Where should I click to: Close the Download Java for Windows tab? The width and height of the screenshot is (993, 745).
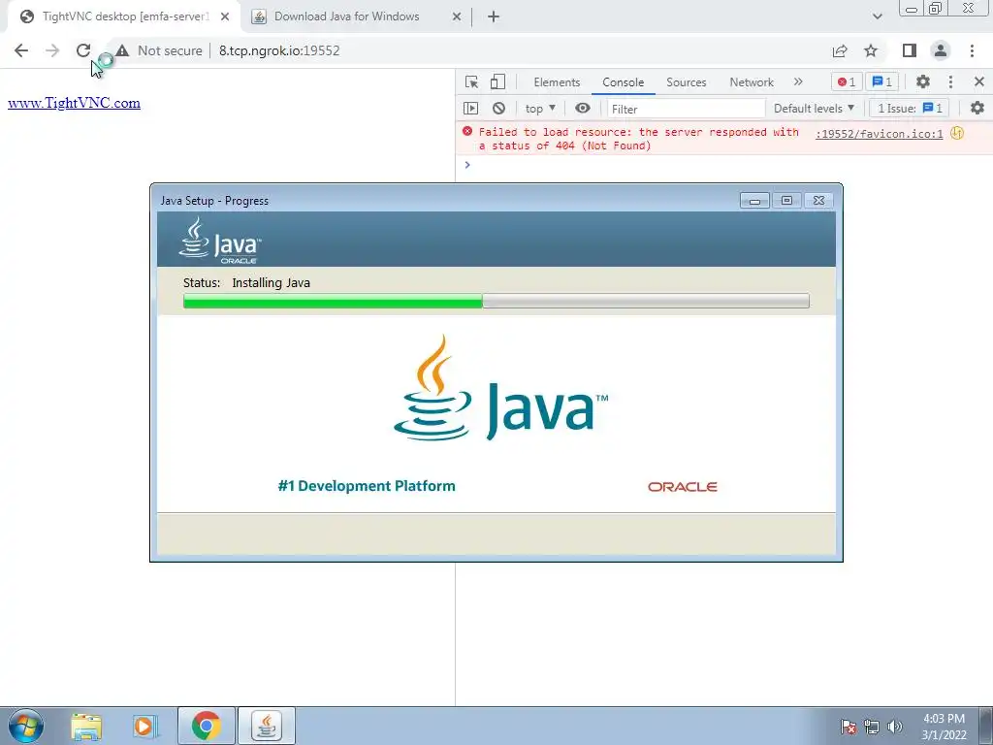pyautogui.click(x=457, y=17)
